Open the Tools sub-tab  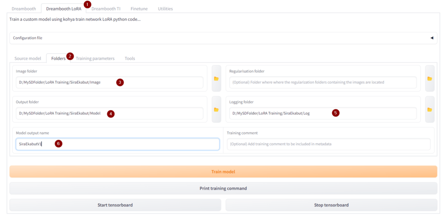pos(130,58)
